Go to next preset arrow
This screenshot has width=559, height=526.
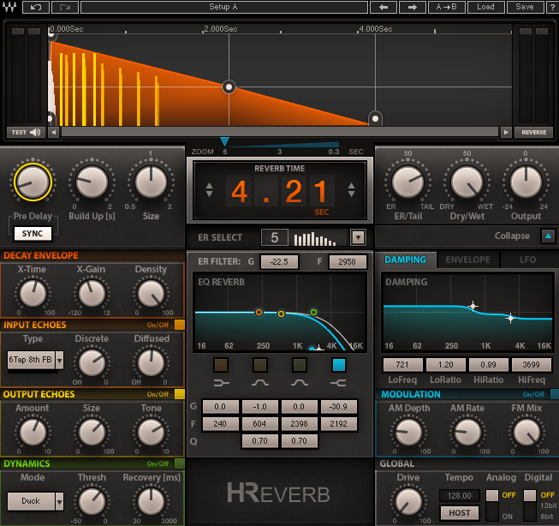click(x=413, y=7)
